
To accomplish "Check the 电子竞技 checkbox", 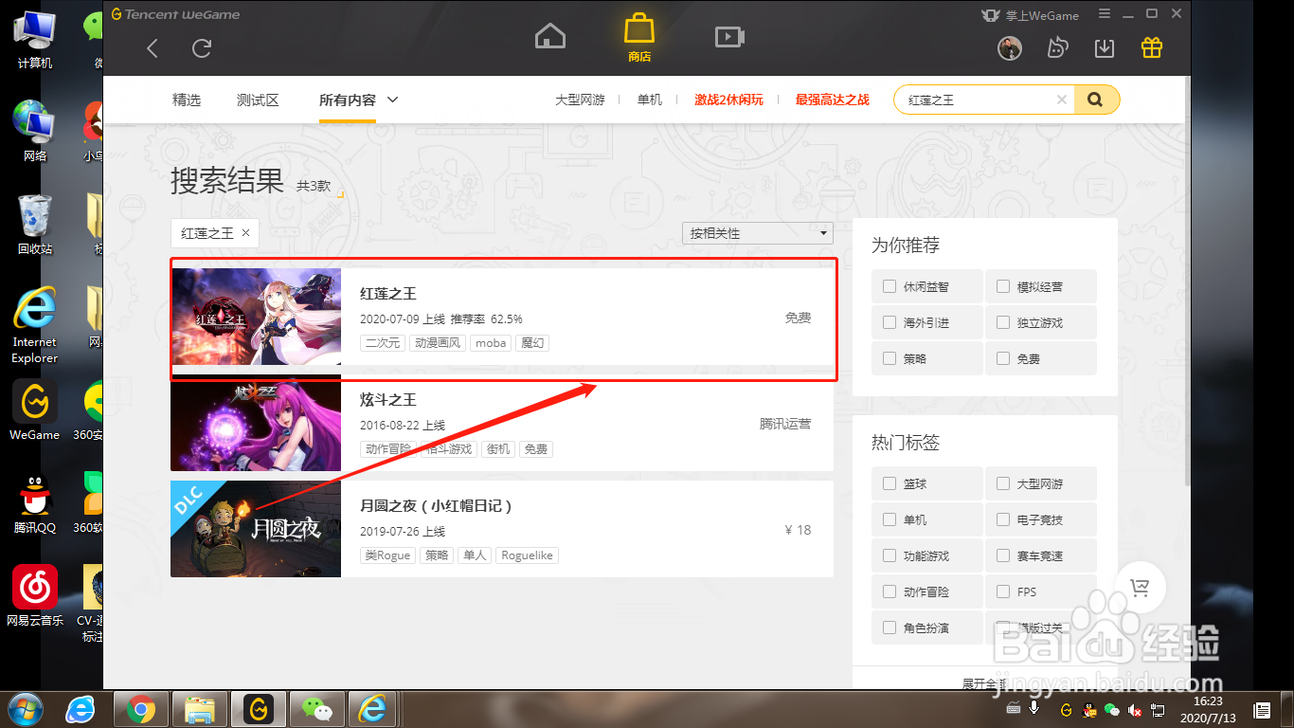I will pyautogui.click(x=1002, y=519).
